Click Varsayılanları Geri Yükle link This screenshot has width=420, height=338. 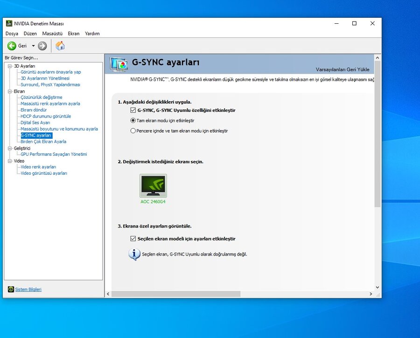pos(342,69)
